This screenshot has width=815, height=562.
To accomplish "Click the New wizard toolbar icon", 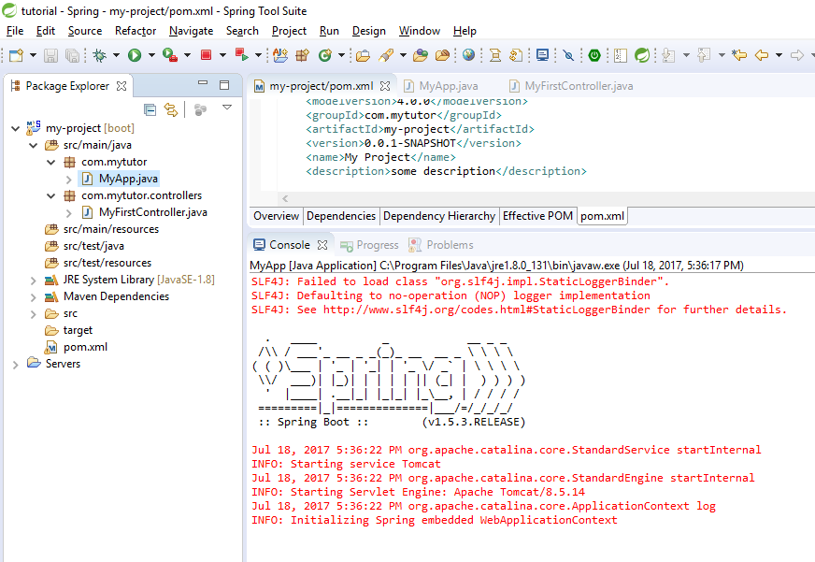I will (x=16, y=55).
